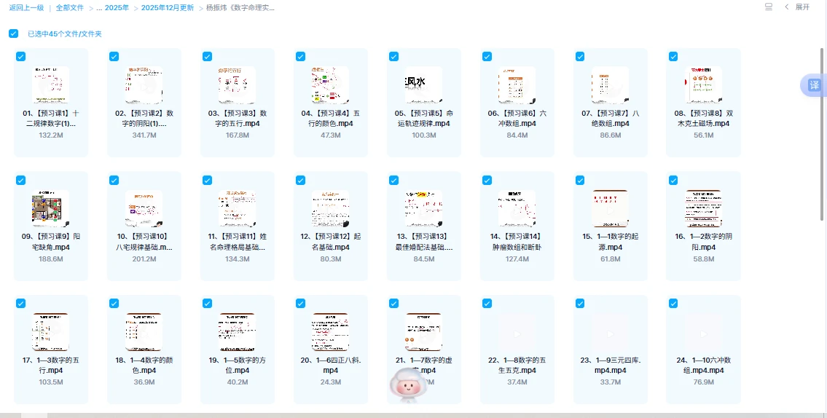Viewport: 827px width, 418px height.
Task: Open thumbnail of 13 最佳婚配法基础 video
Action: tap(423, 209)
